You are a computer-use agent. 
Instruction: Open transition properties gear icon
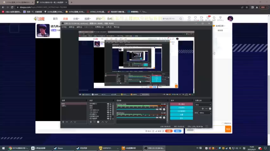[x=210, y=108]
